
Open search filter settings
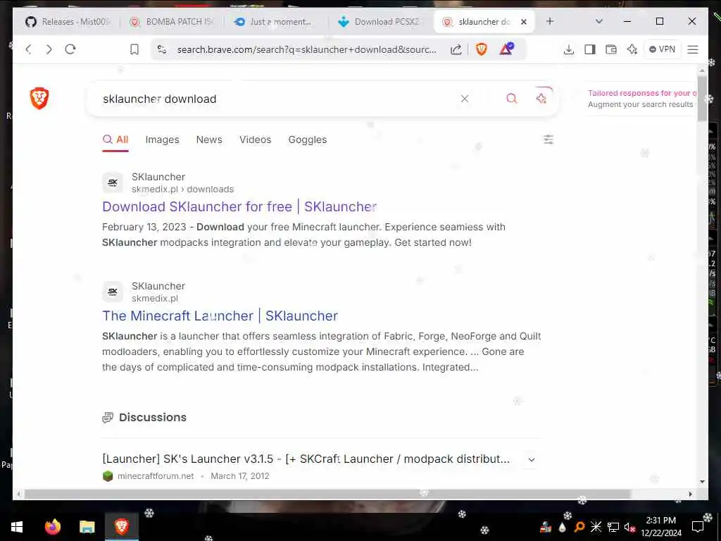[548, 139]
